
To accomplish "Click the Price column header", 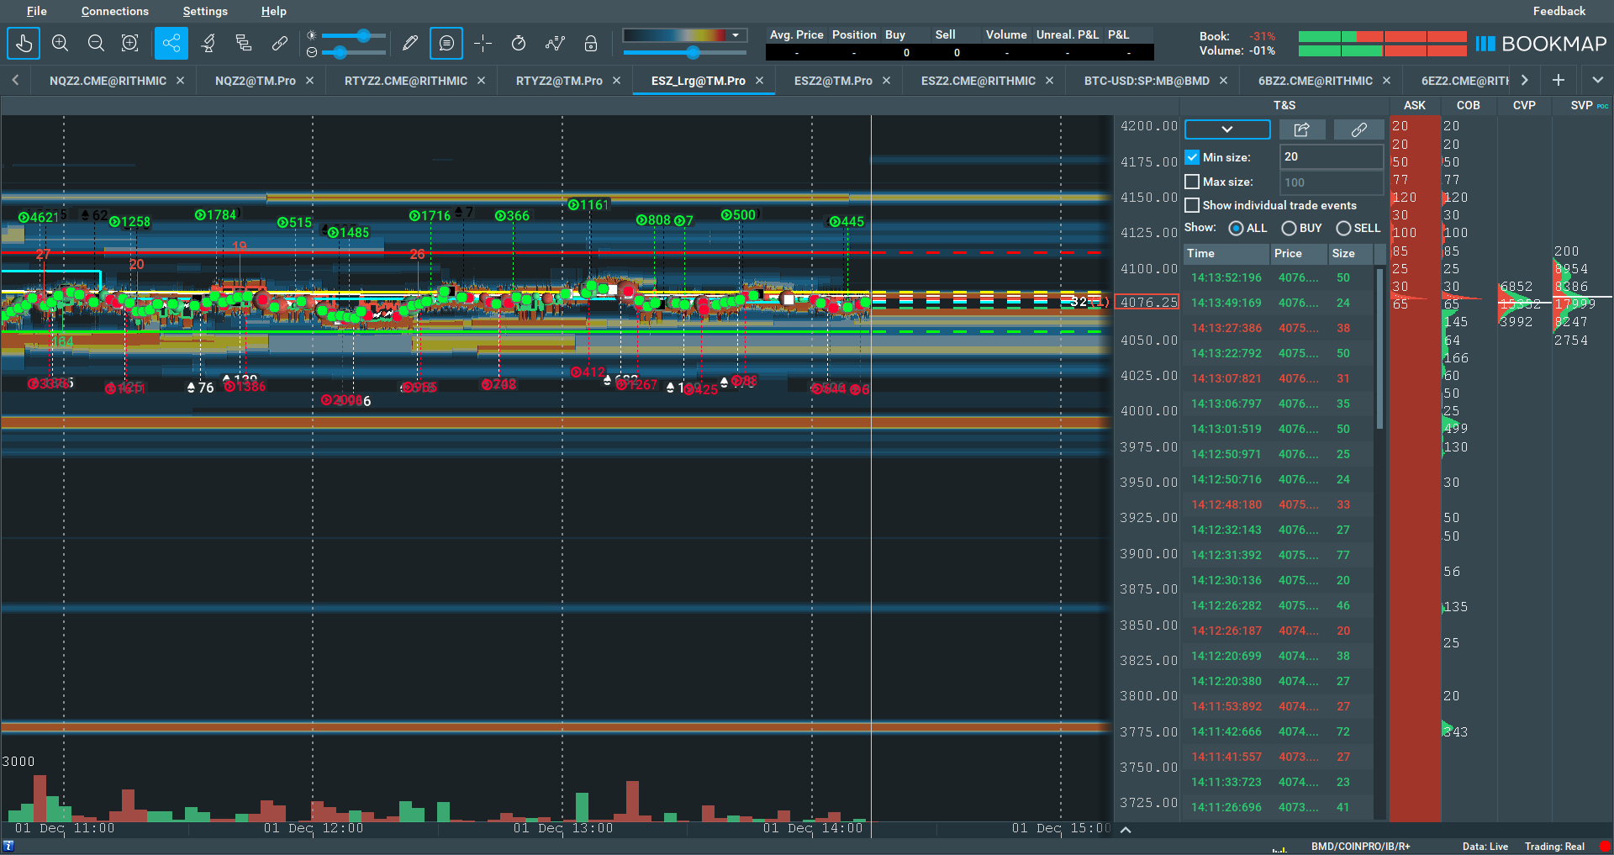I will pyautogui.click(x=1297, y=253).
